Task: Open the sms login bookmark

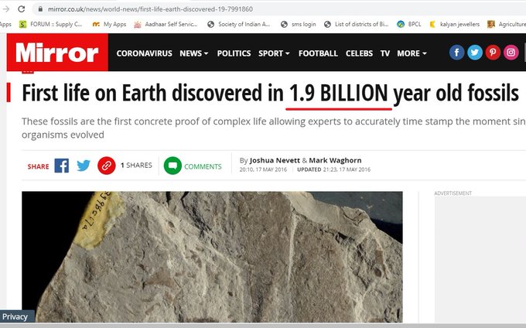Action: point(299,24)
